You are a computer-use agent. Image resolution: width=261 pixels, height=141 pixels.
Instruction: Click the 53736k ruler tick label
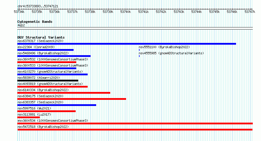click(55, 12)
